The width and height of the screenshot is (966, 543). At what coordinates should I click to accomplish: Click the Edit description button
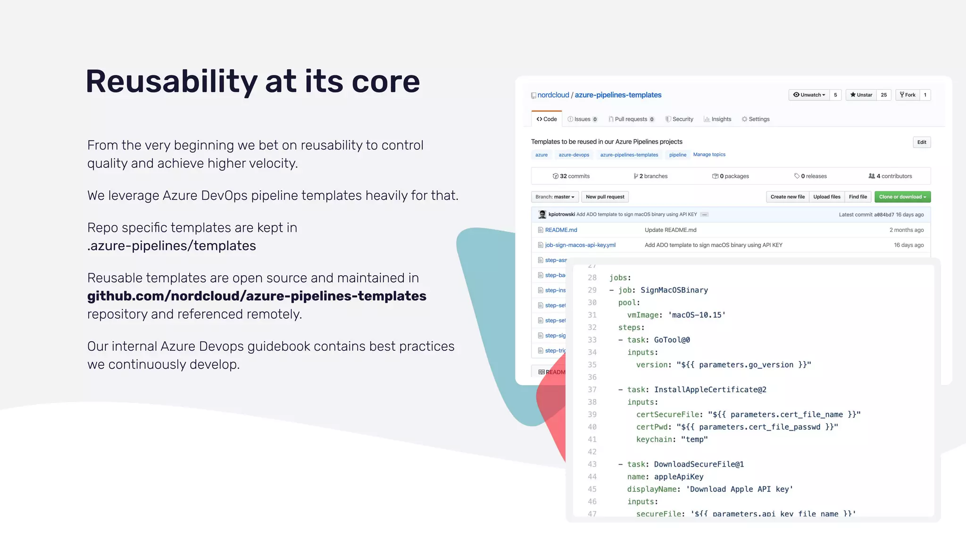tap(922, 142)
